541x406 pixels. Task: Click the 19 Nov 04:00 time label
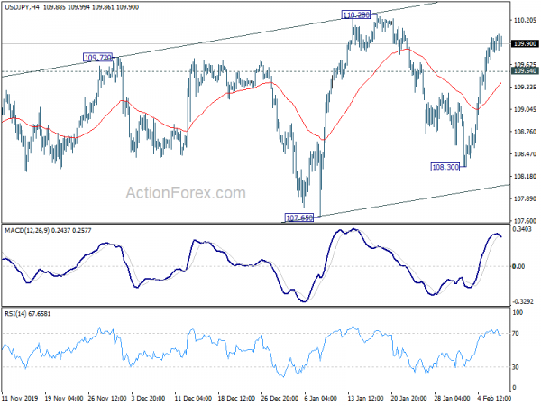pos(64,398)
